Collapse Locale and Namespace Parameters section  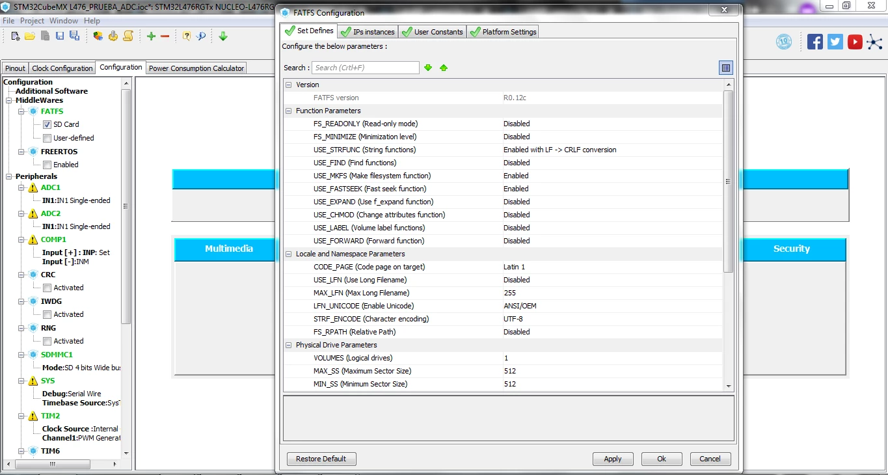click(x=289, y=254)
